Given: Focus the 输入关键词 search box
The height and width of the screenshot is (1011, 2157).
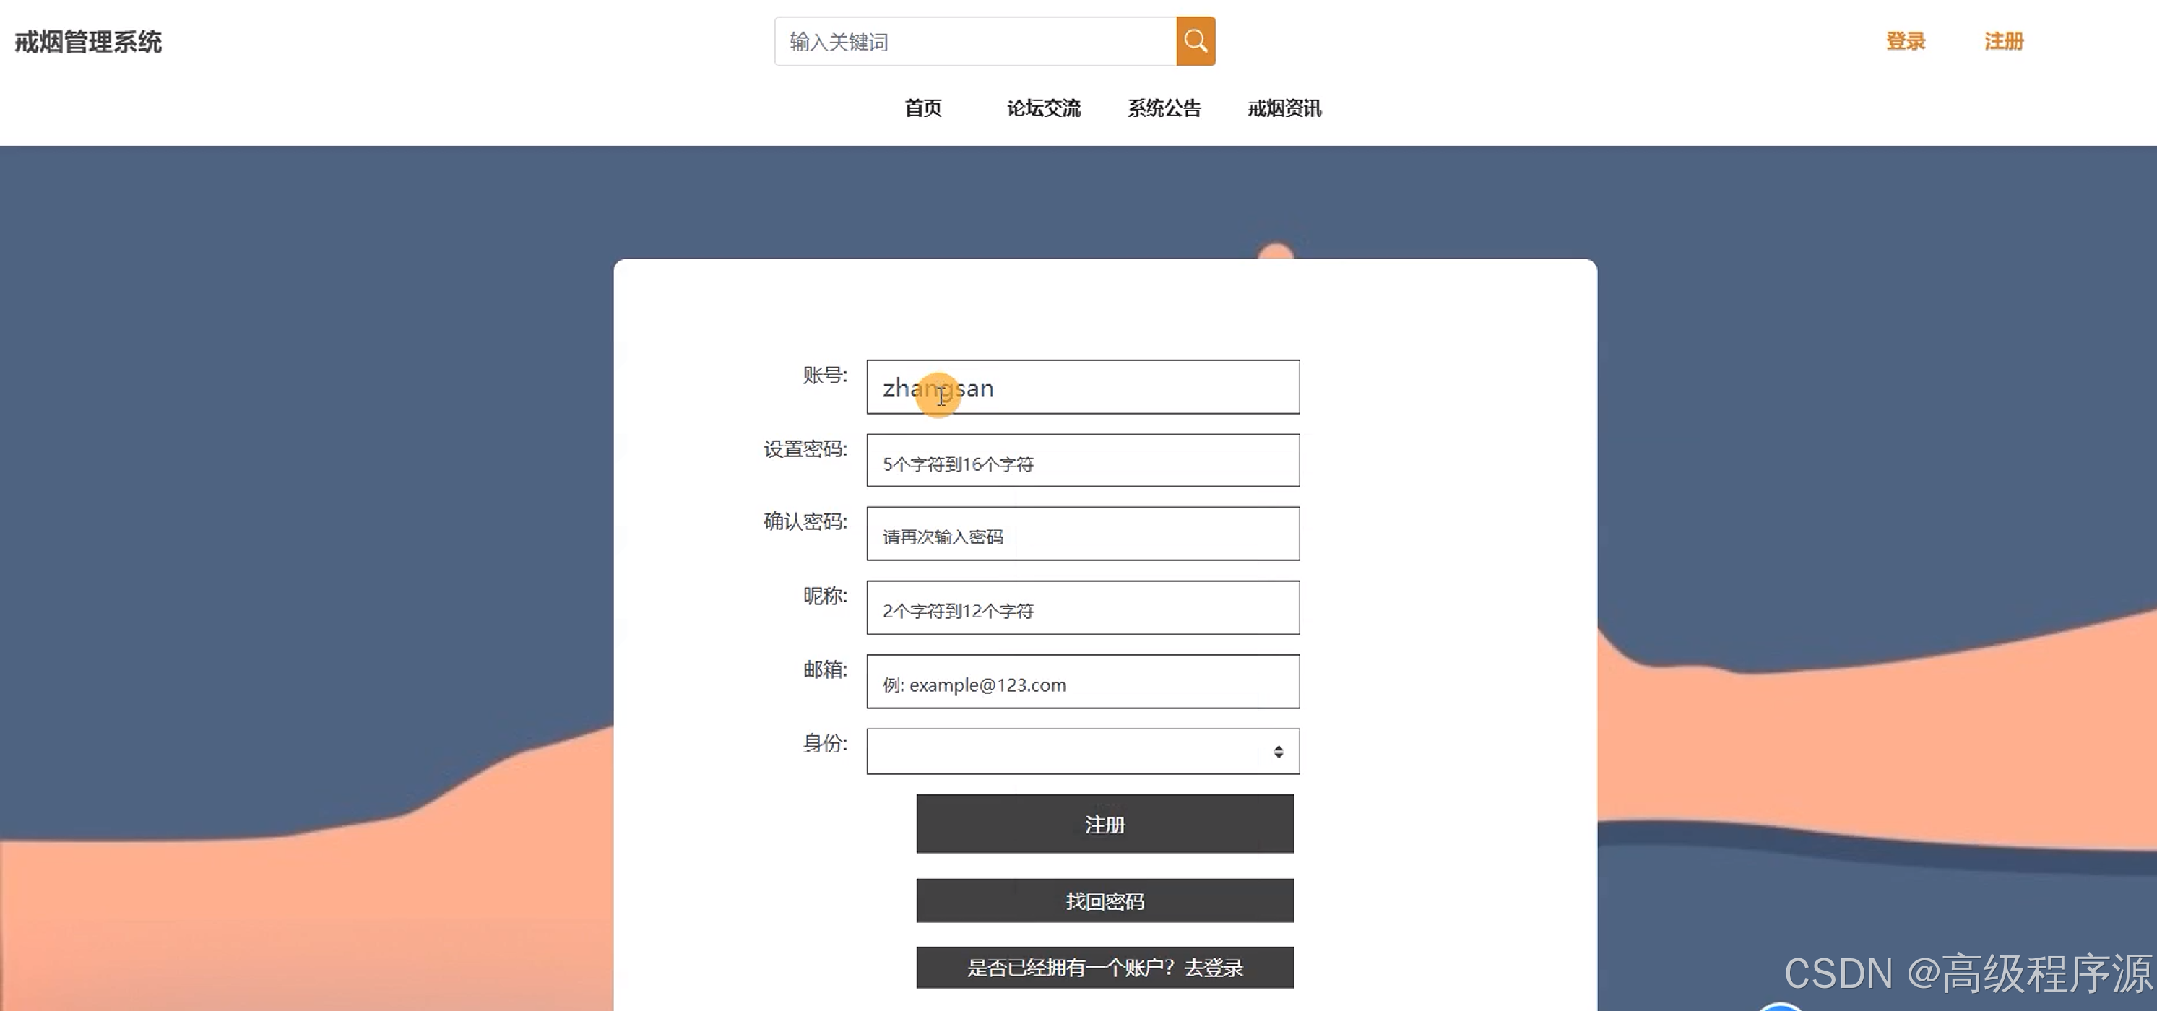Looking at the screenshot, I should 974,42.
